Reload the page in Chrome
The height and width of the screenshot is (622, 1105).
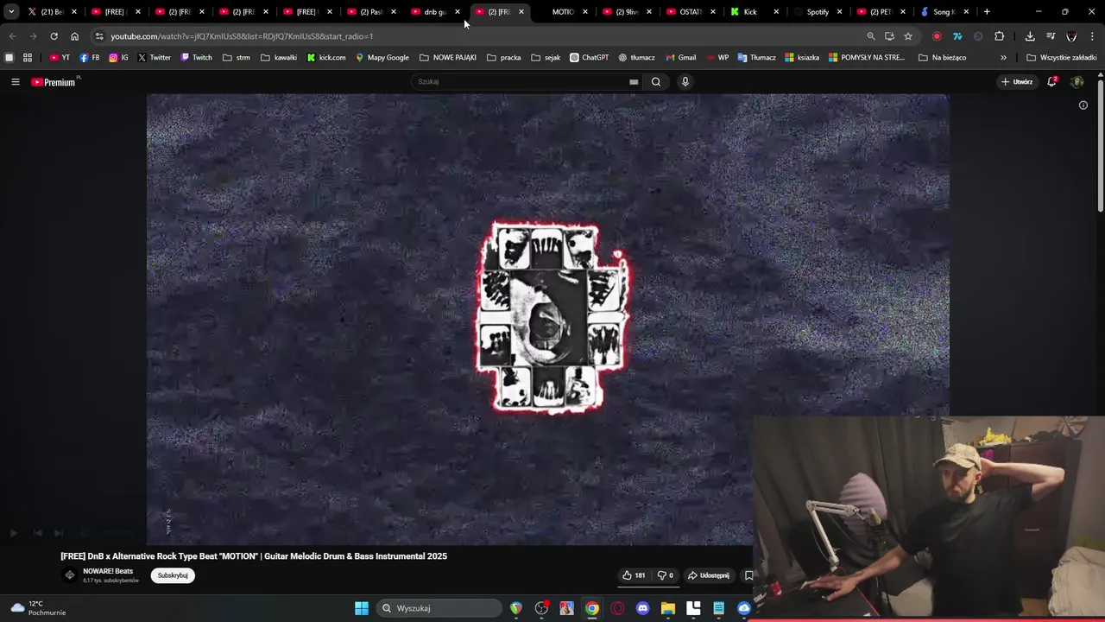point(54,36)
